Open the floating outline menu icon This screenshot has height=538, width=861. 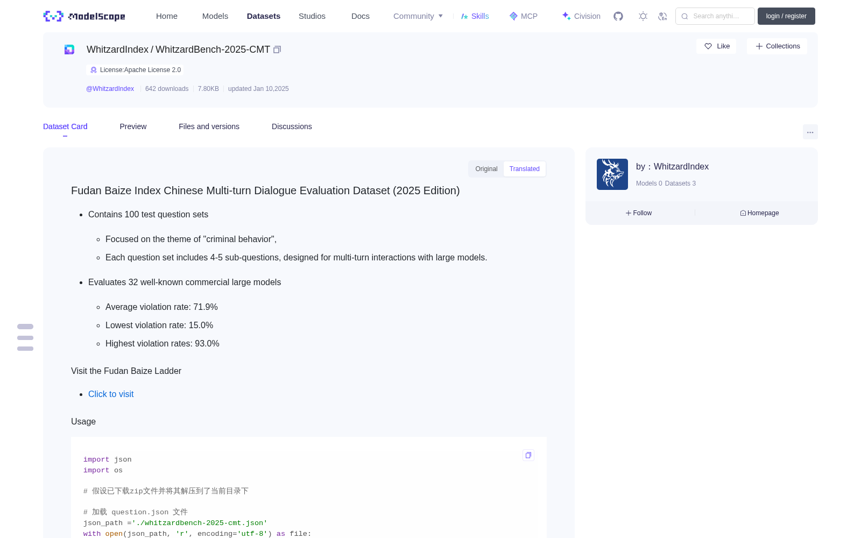pos(25,337)
